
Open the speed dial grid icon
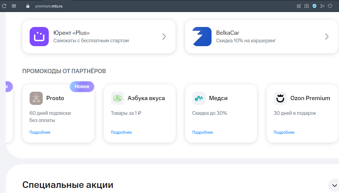[x=14, y=6]
